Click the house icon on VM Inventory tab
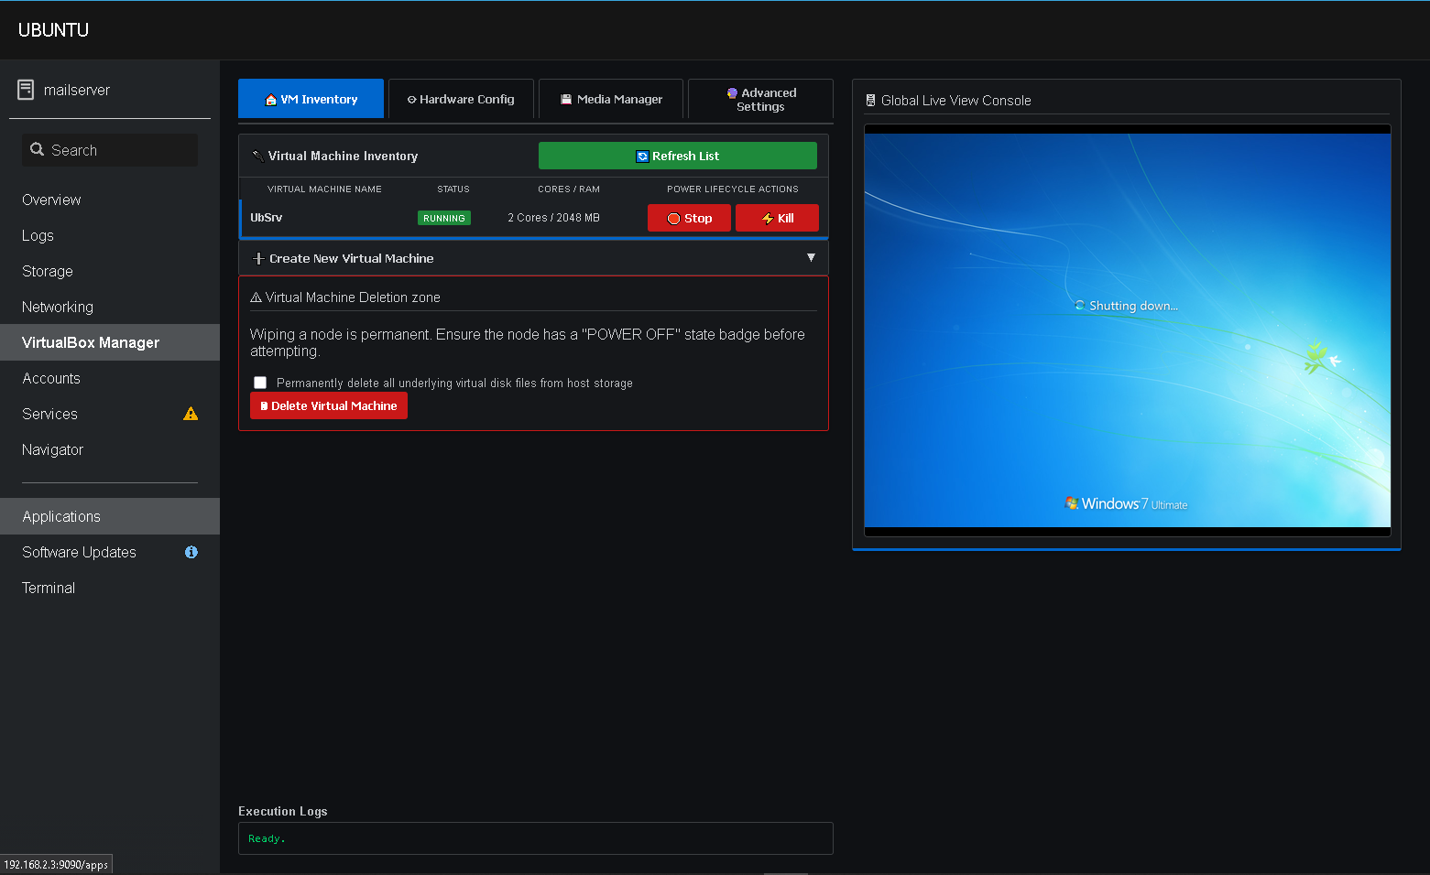Screen dimensions: 1430x875 coord(270,100)
